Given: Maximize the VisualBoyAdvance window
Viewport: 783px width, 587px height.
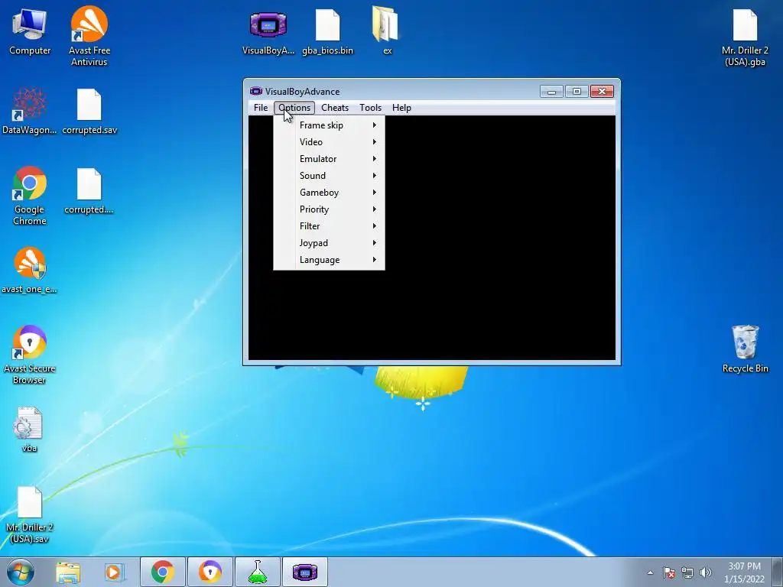Looking at the screenshot, I should [x=577, y=92].
